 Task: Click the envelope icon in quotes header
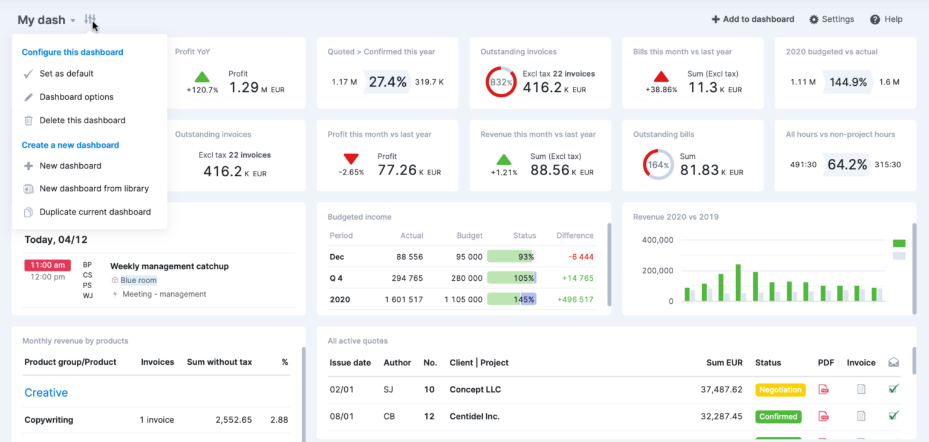894,361
